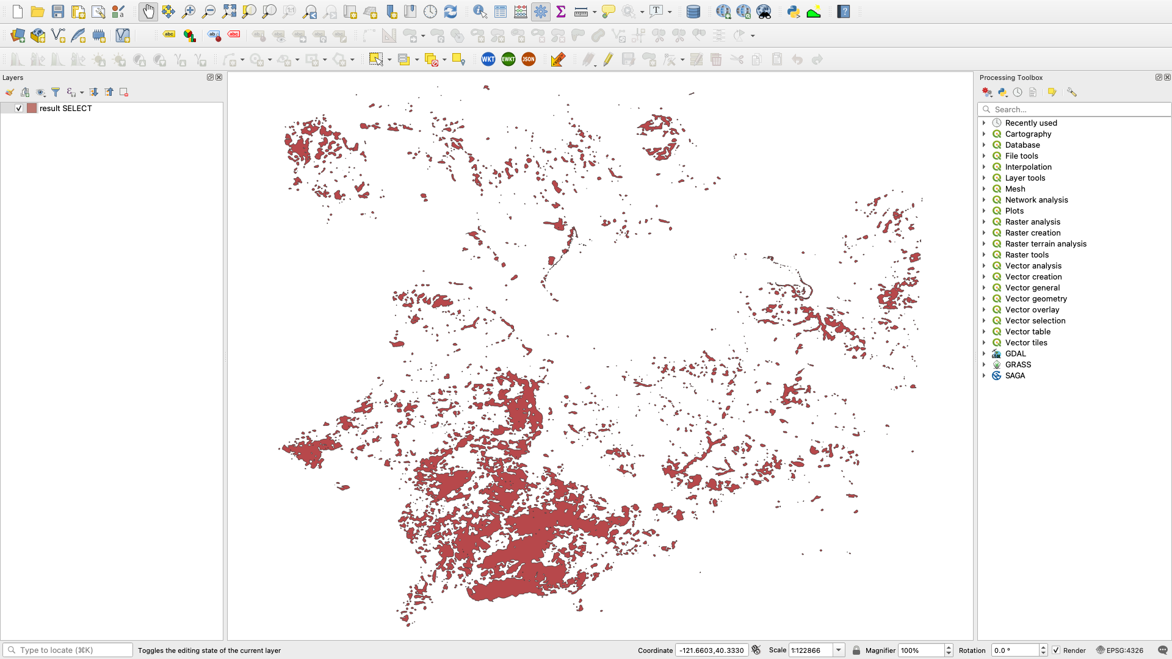Toggle editing with the pencil icon

(608, 59)
